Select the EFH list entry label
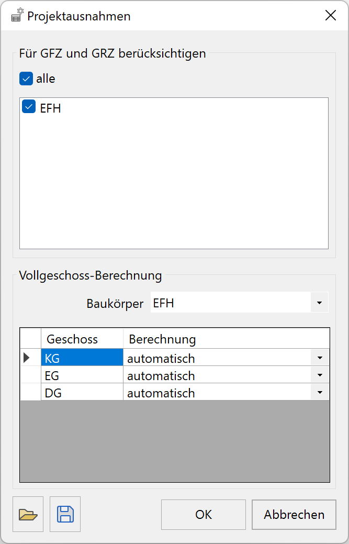This screenshot has height=544, width=349. click(x=51, y=108)
